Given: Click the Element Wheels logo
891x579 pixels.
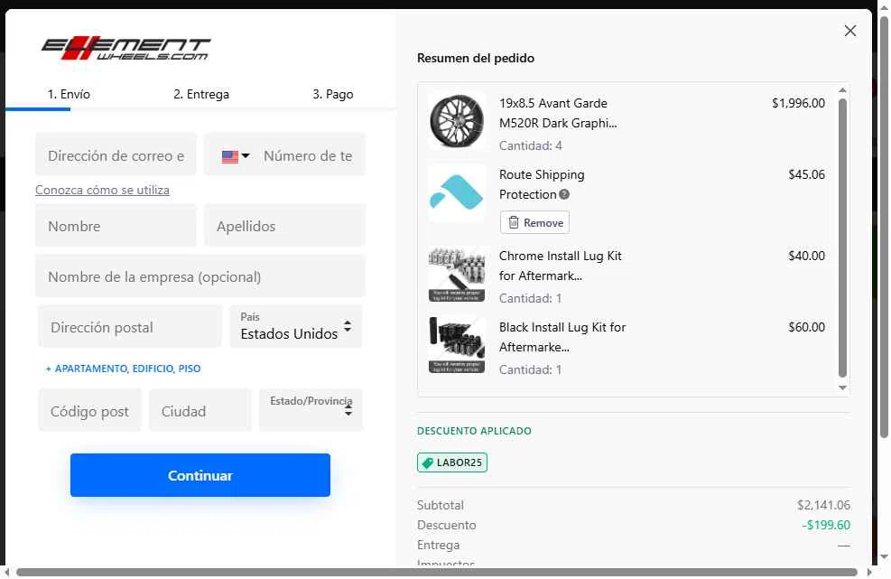Looking at the screenshot, I should pyautogui.click(x=126, y=49).
